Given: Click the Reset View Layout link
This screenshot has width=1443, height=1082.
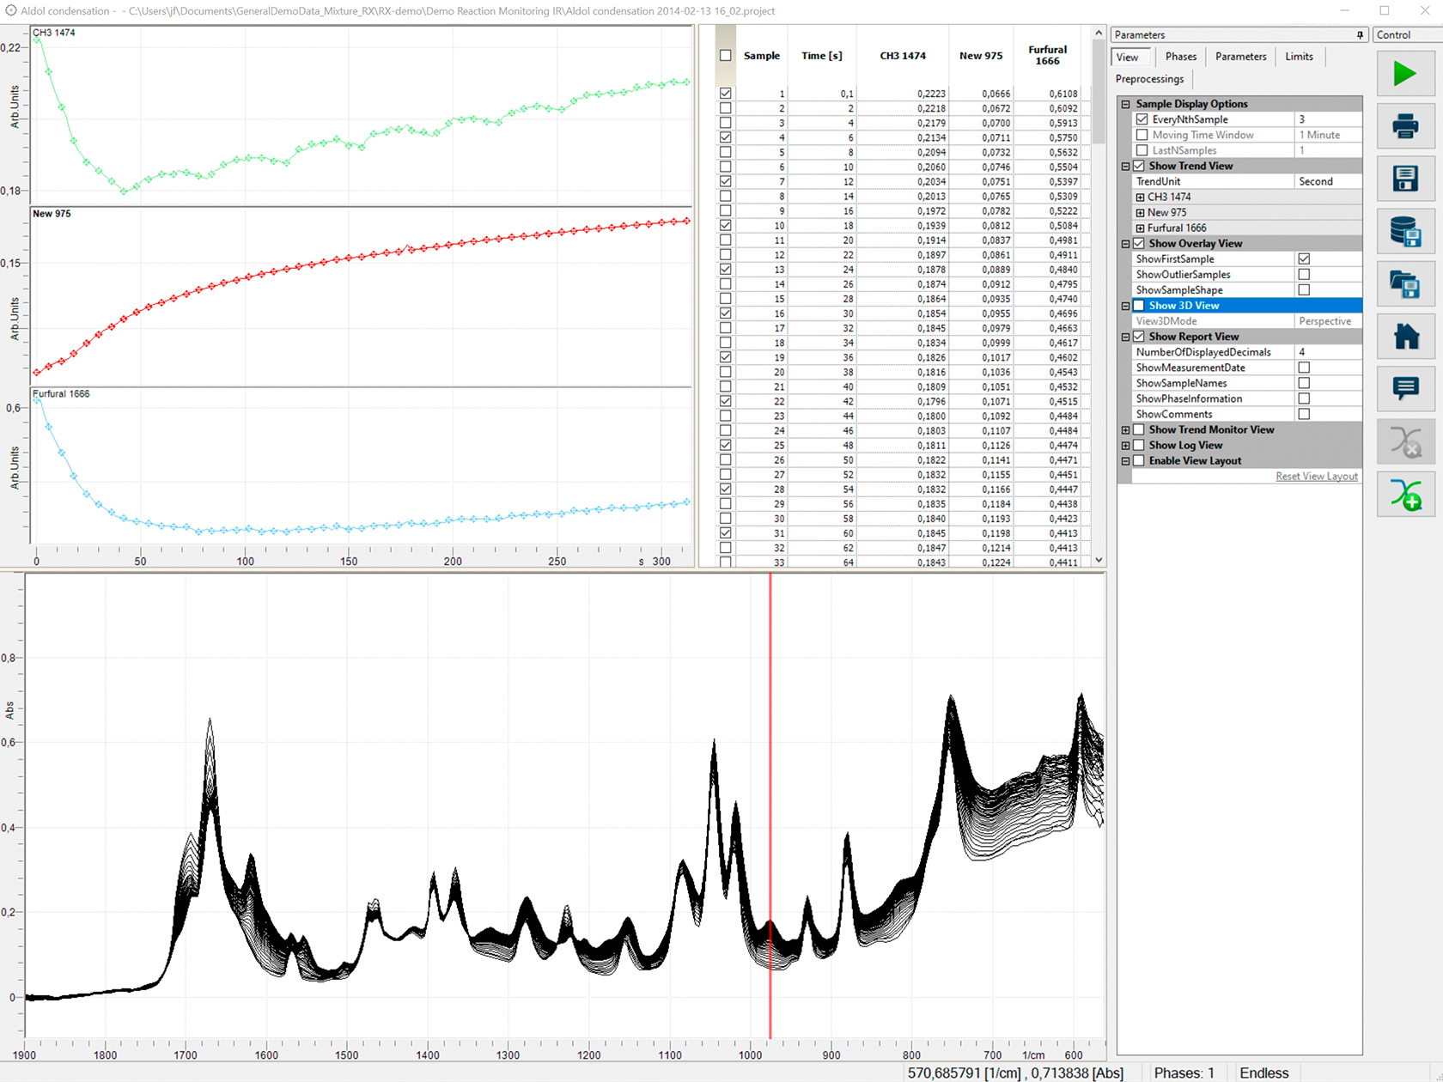Looking at the screenshot, I should pyautogui.click(x=1316, y=477).
